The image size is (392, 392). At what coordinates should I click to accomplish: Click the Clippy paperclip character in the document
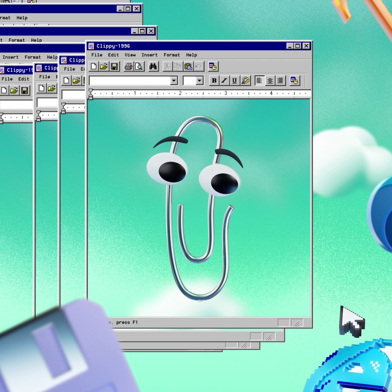(x=195, y=208)
